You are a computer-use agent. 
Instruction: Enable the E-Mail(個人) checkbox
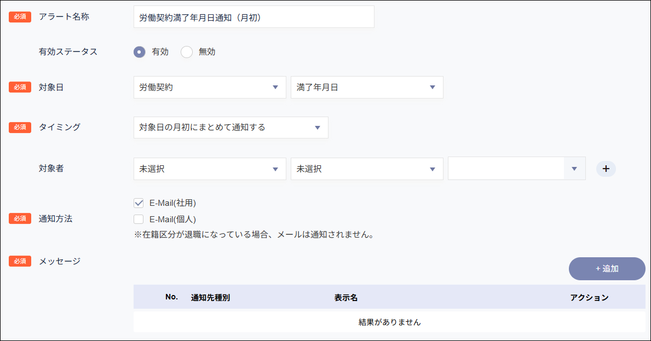(139, 218)
